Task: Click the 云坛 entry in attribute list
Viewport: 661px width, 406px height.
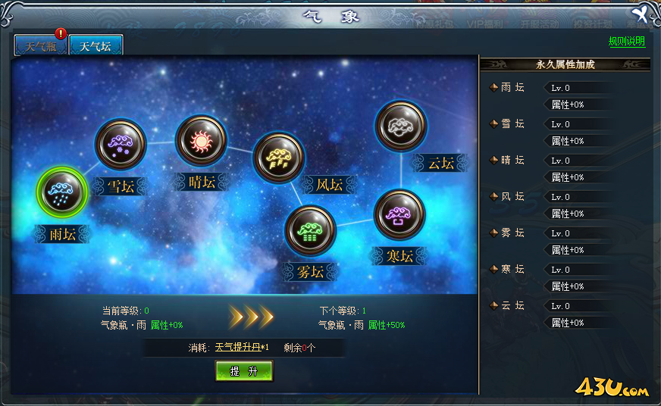Action: pyautogui.click(x=512, y=305)
